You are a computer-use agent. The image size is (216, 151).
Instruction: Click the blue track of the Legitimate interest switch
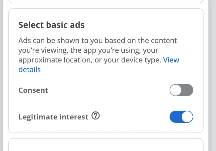[x=174, y=117]
